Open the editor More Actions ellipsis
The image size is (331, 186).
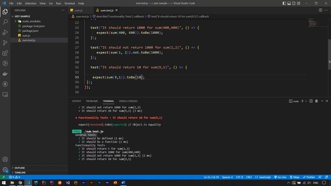click(x=326, y=10)
